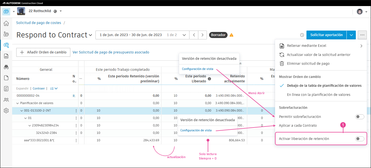Click the Añadir Orden de cambio button
This screenshot has width=371, height=168.
[x=43, y=52]
